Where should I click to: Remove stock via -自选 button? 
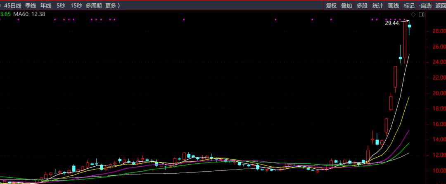pyautogui.click(x=425, y=5)
